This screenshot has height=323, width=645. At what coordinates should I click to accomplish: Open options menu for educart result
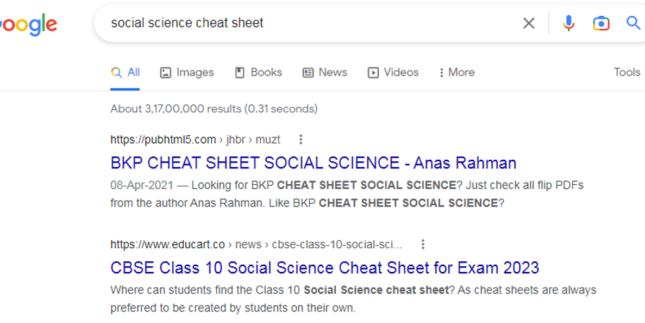[423, 244]
